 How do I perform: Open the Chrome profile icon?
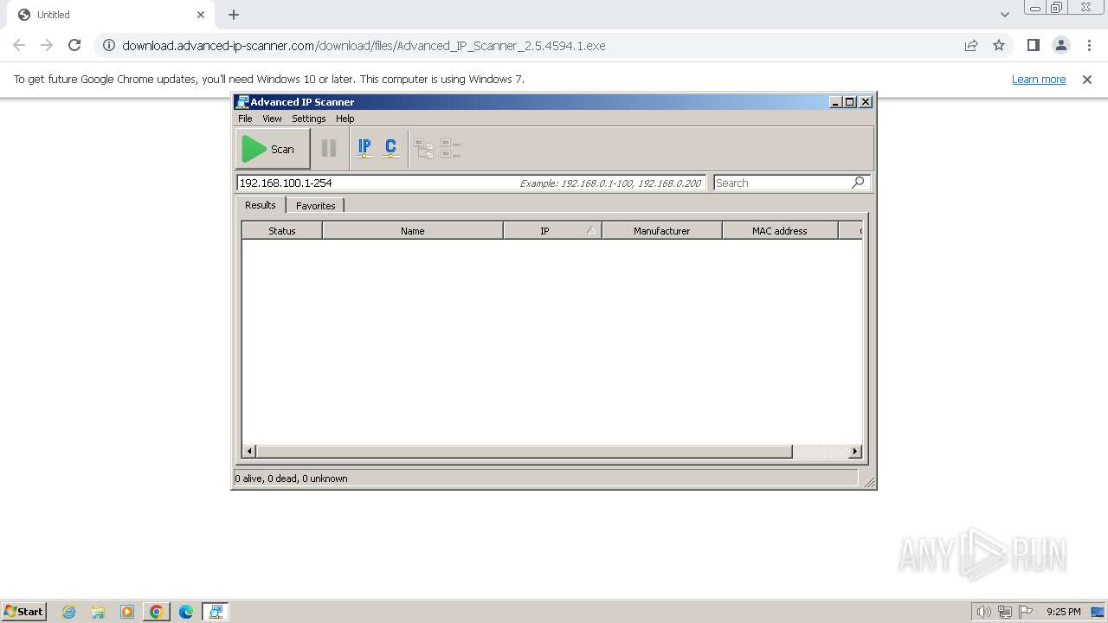[x=1061, y=45]
